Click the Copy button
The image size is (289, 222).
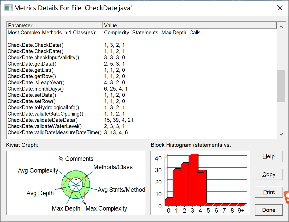pos(269,174)
